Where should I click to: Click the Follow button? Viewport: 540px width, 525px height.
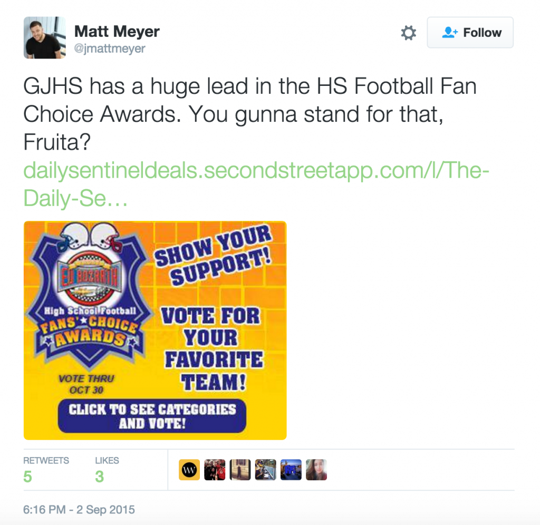(470, 32)
